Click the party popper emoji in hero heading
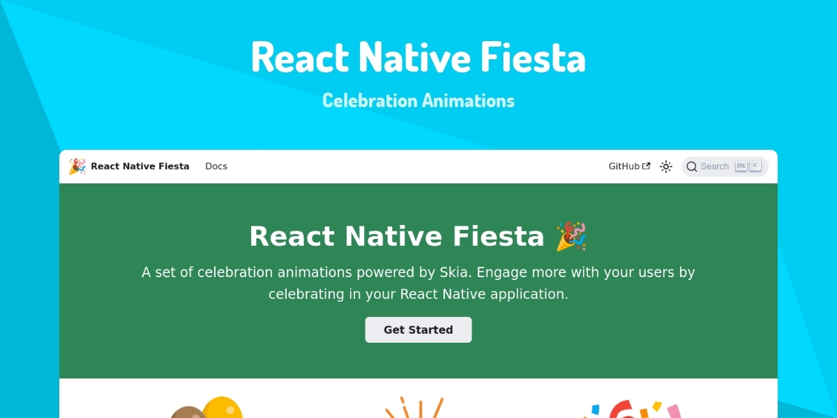 [571, 237]
